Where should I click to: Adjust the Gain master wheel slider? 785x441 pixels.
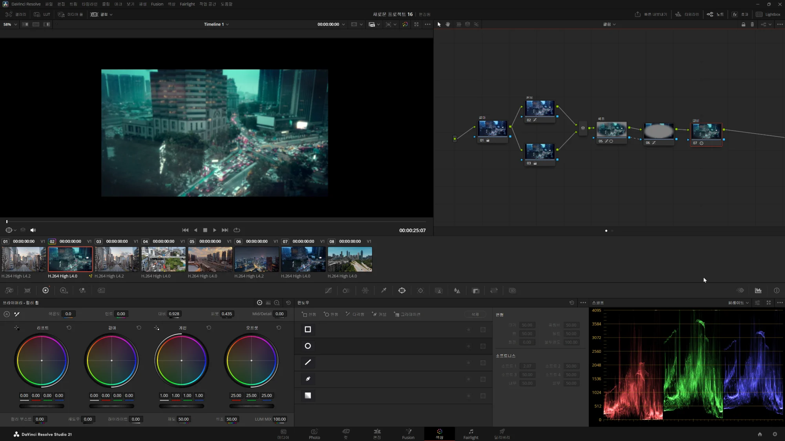[x=181, y=406]
